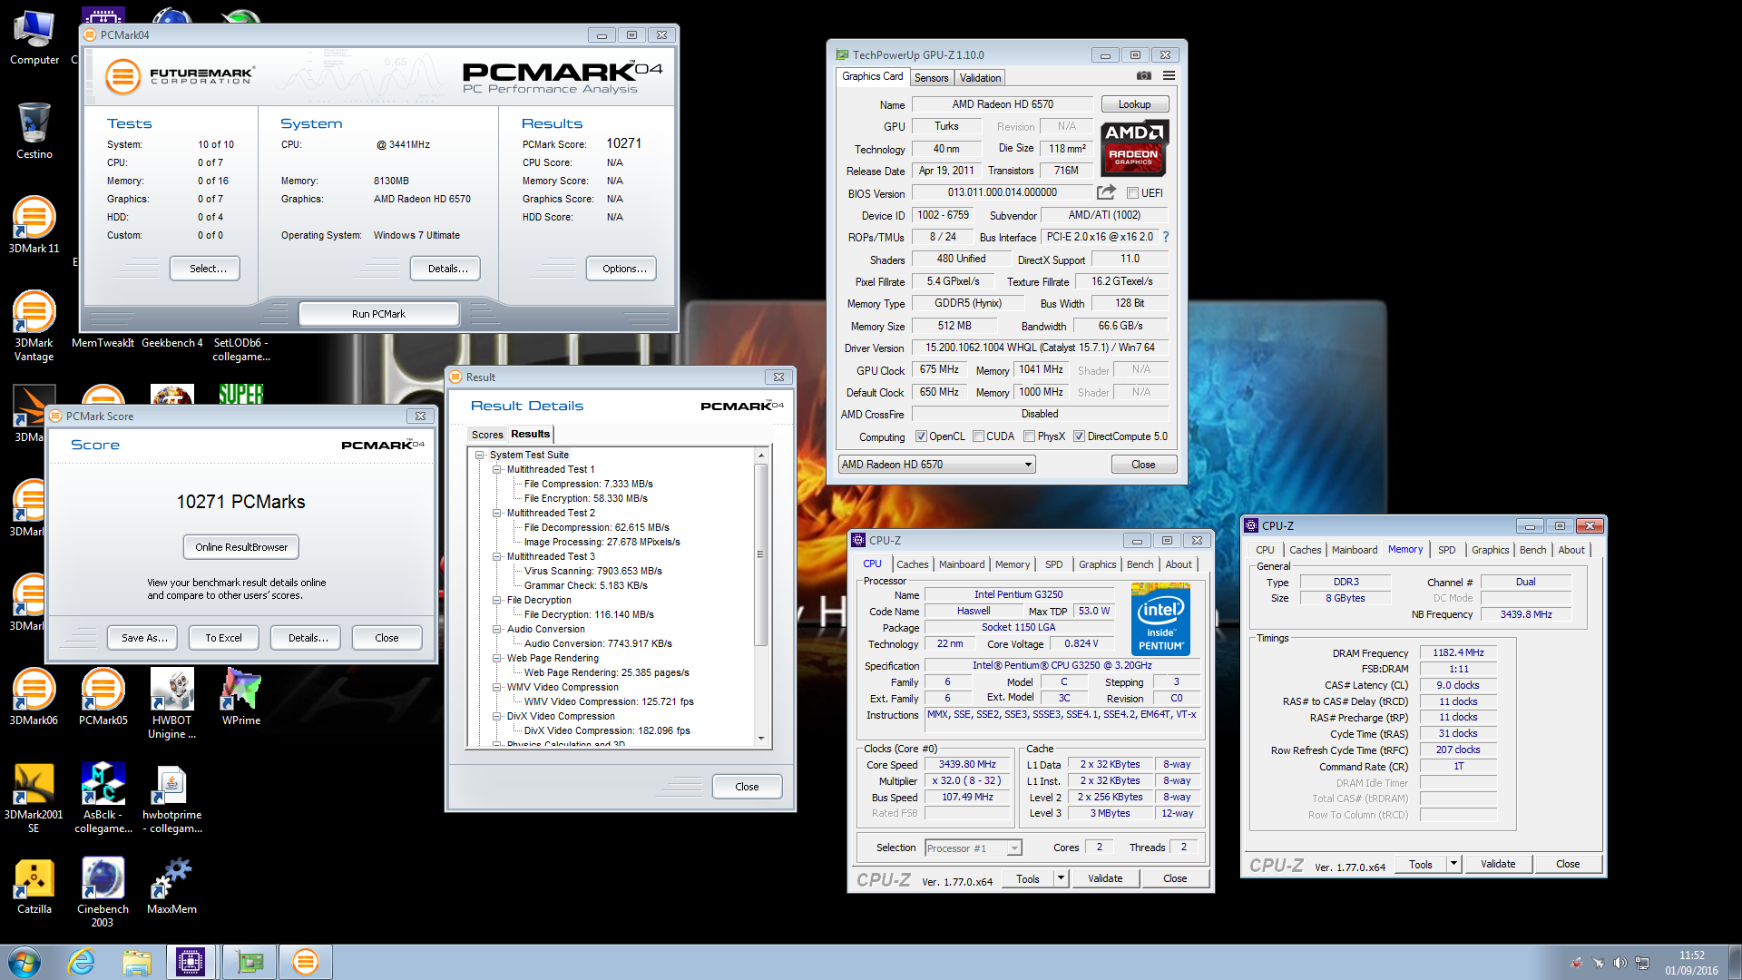
Task: Switch to Sensors tab in GPU-Z
Action: [x=931, y=78]
